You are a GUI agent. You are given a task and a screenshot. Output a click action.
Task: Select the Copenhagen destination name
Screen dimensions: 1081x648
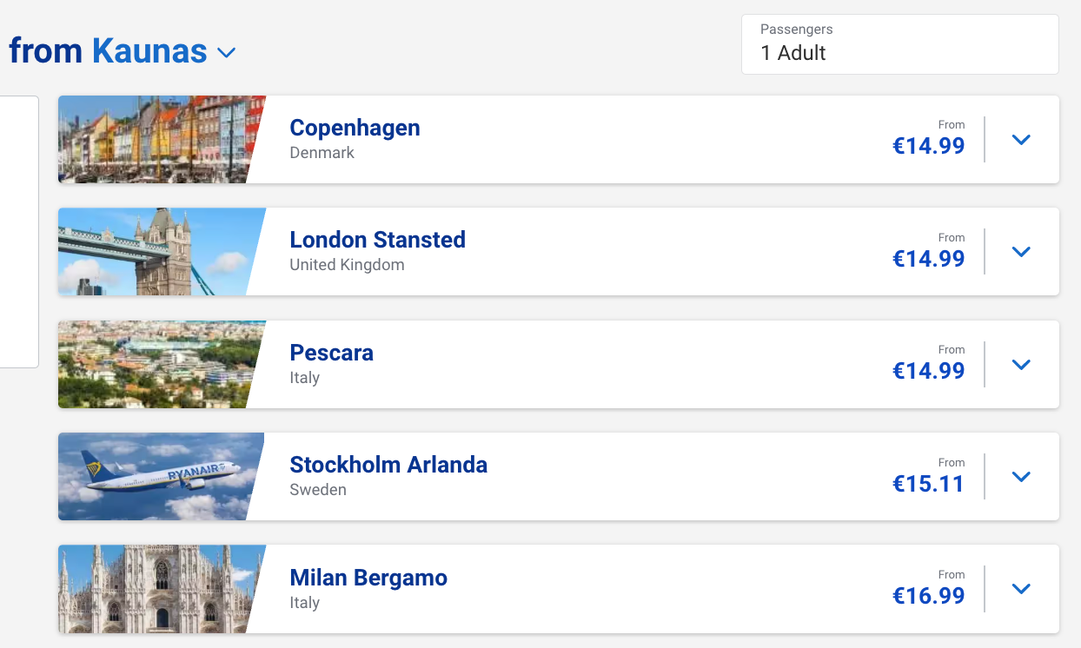pyautogui.click(x=355, y=128)
